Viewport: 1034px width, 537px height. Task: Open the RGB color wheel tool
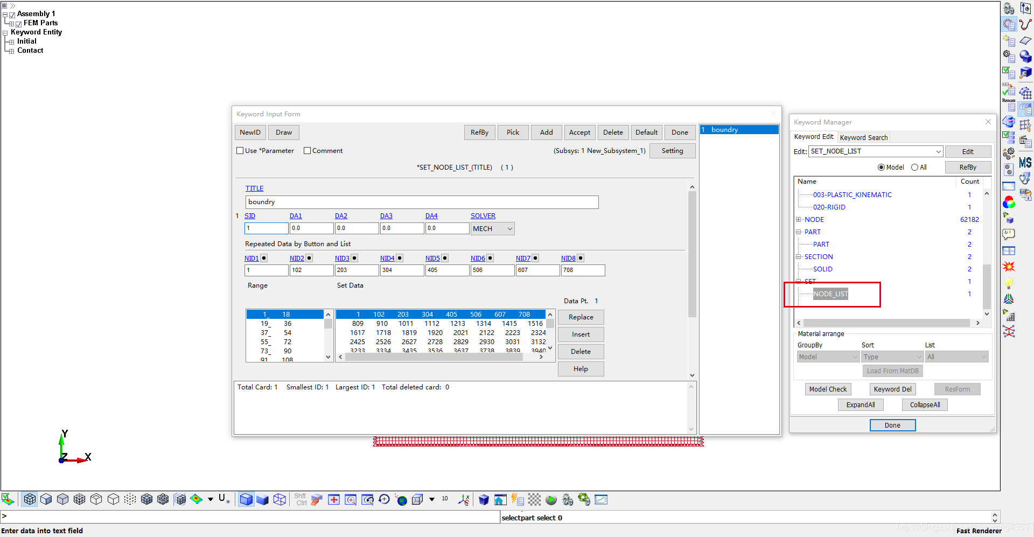coord(1009,203)
